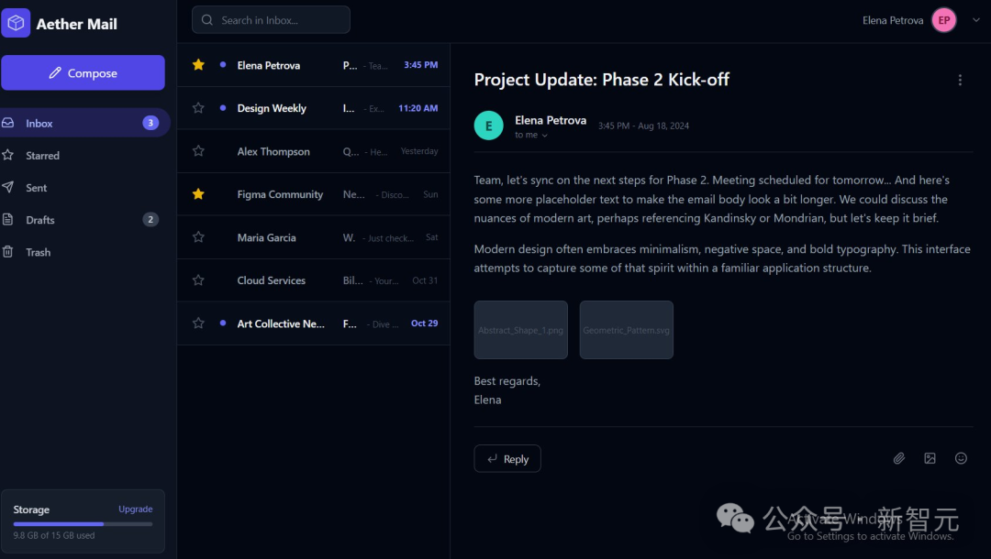Click the attach file paperclip icon
This screenshot has height=559, width=991.
pyautogui.click(x=898, y=459)
